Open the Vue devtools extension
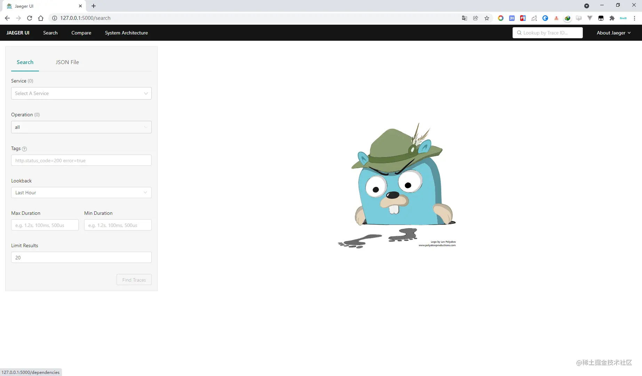This screenshot has height=376, width=642. 590,18
